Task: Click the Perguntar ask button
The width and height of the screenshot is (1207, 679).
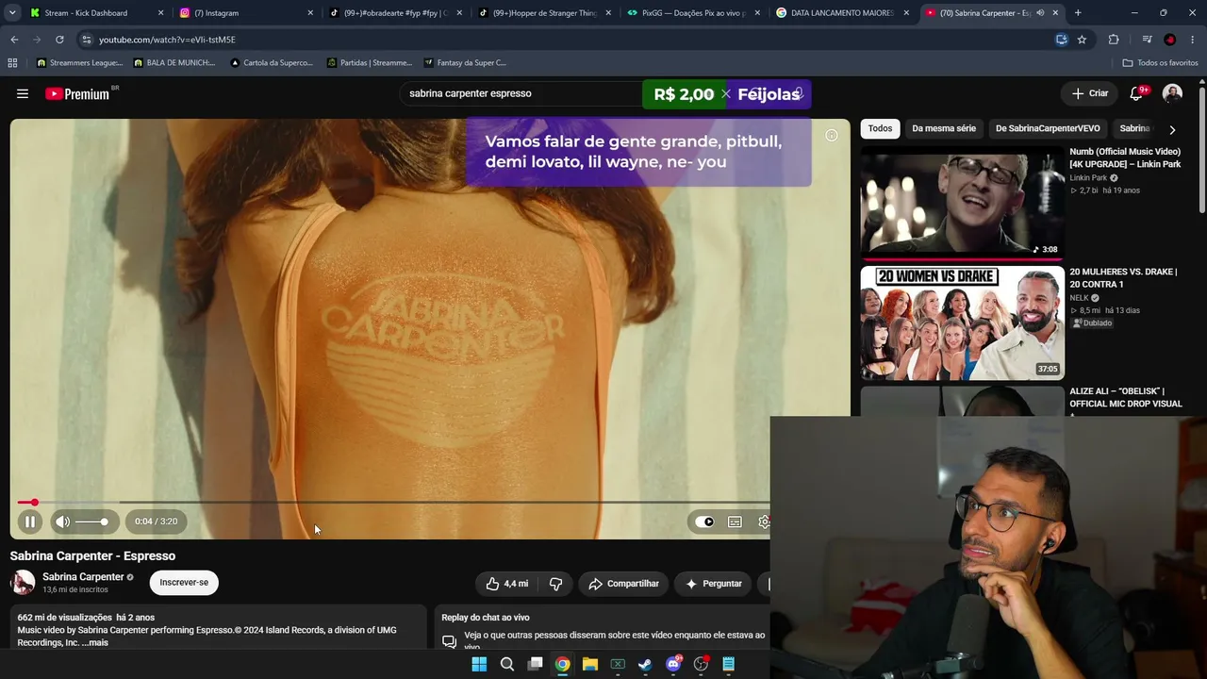Action: tap(713, 584)
